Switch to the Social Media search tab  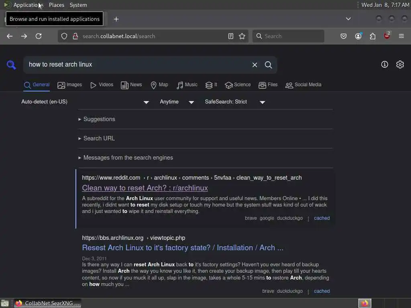click(303, 85)
